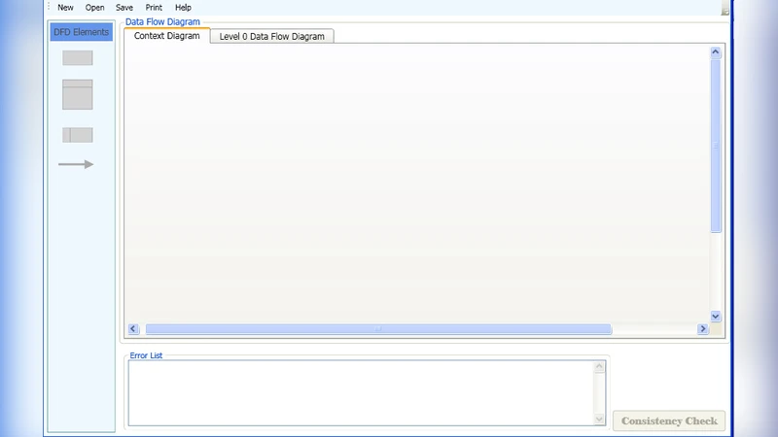Click Save in the menu bar
778x437 pixels.
124,8
